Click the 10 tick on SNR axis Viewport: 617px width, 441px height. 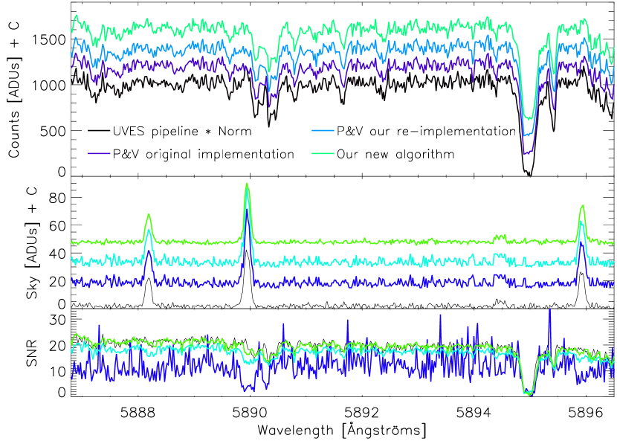click(x=56, y=372)
